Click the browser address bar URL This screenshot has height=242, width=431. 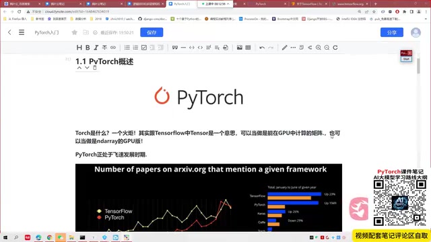(77, 11)
